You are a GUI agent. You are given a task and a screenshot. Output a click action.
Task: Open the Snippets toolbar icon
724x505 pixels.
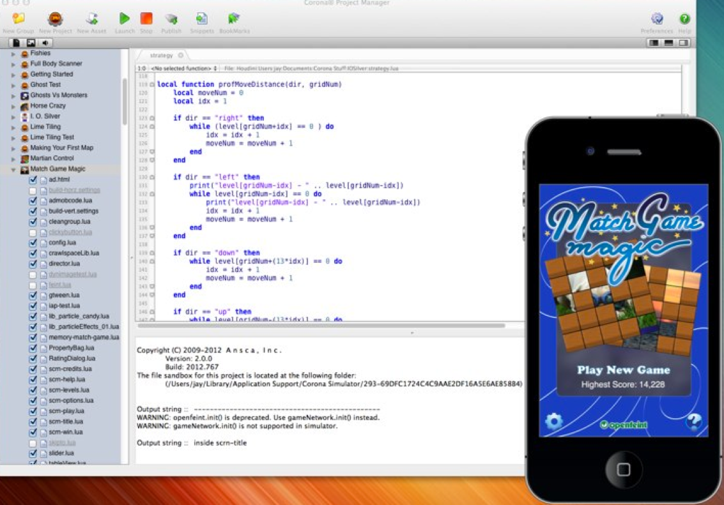coord(202,19)
